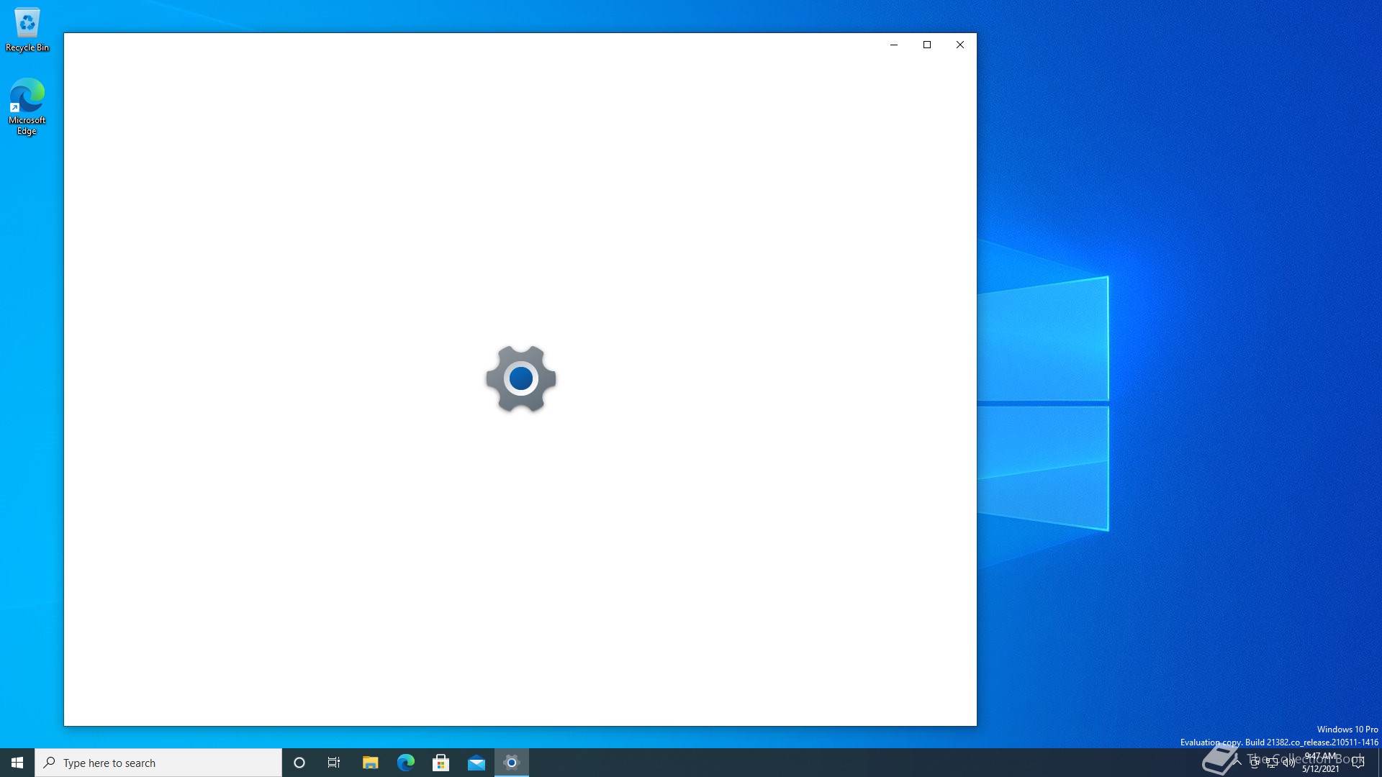Open the Action Center notifications
This screenshot has width=1382, height=777.
pyautogui.click(x=1358, y=763)
